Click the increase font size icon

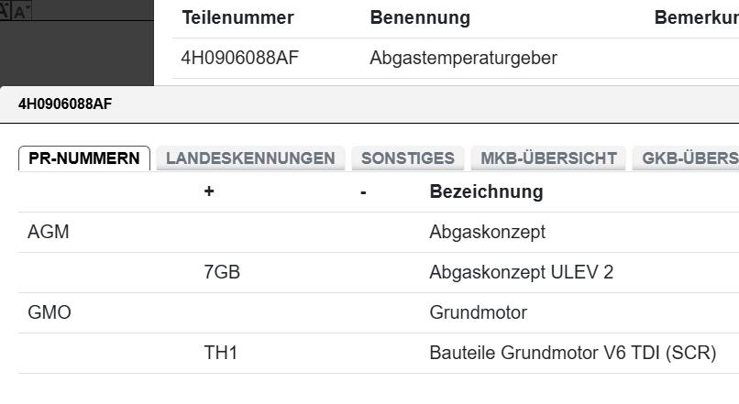[6, 9]
